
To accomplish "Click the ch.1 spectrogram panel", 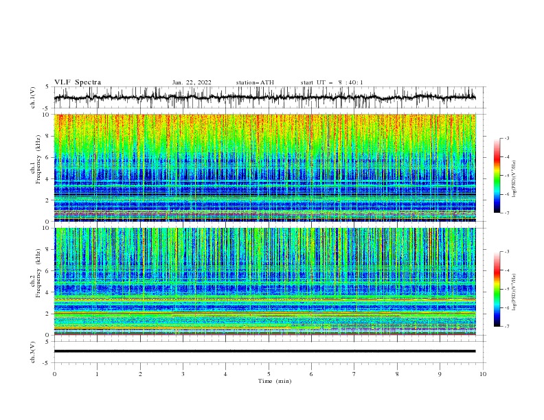I will pyautogui.click(x=264, y=167).
